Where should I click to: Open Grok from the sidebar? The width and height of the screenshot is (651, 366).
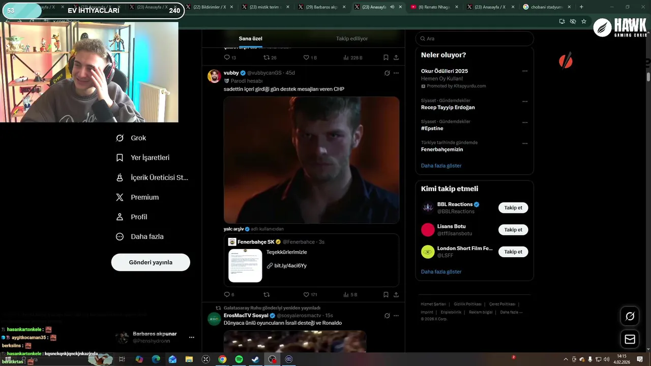pyautogui.click(x=131, y=138)
